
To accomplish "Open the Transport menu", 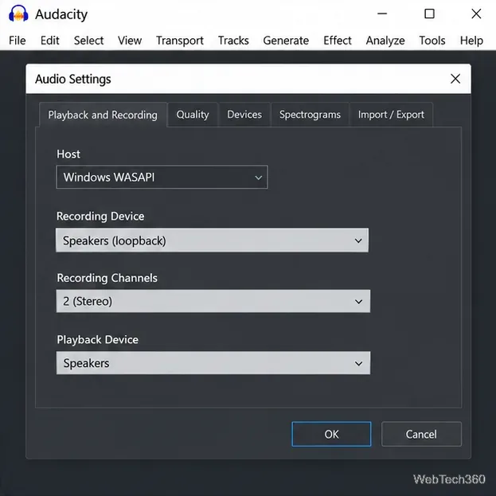I will pyautogui.click(x=180, y=41).
